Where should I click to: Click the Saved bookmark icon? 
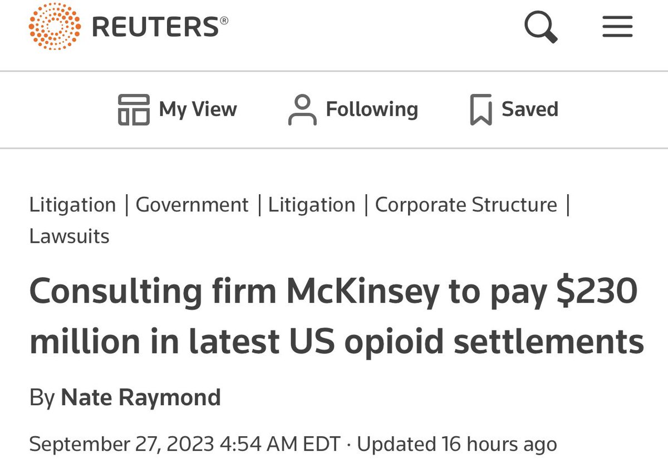point(481,110)
